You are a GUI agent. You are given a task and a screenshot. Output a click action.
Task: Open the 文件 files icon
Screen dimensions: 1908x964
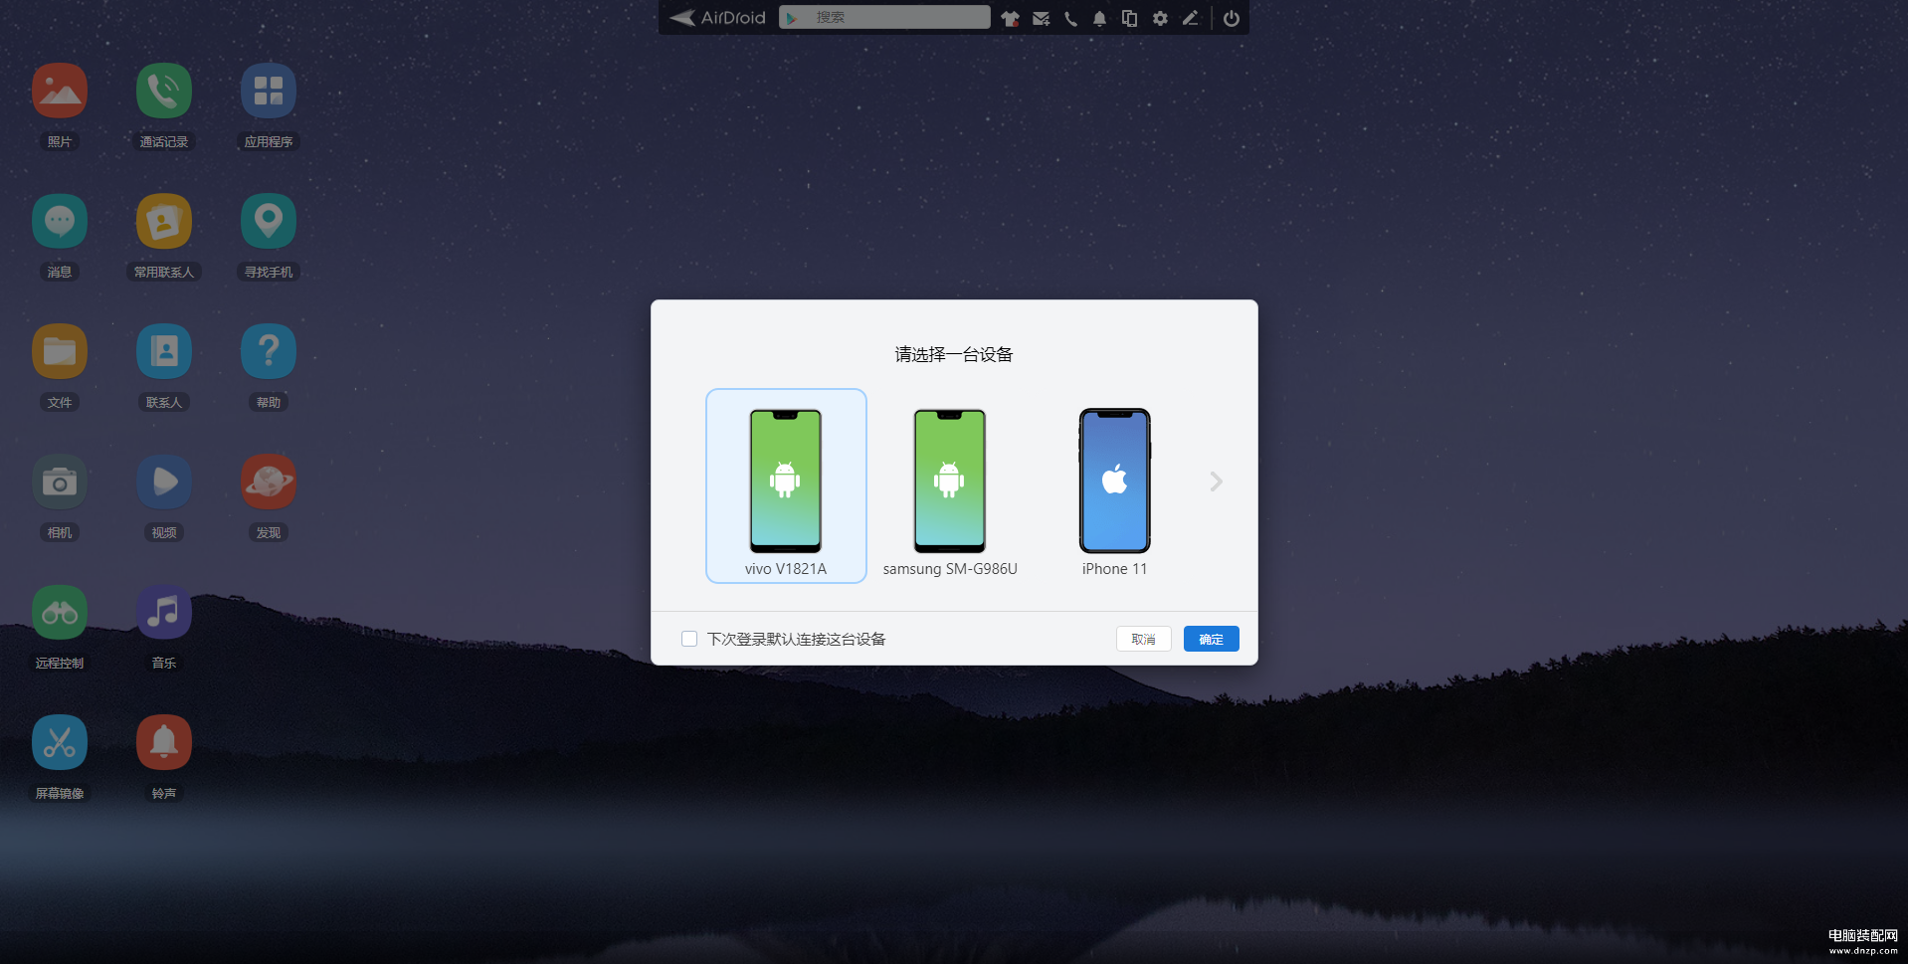click(x=60, y=351)
